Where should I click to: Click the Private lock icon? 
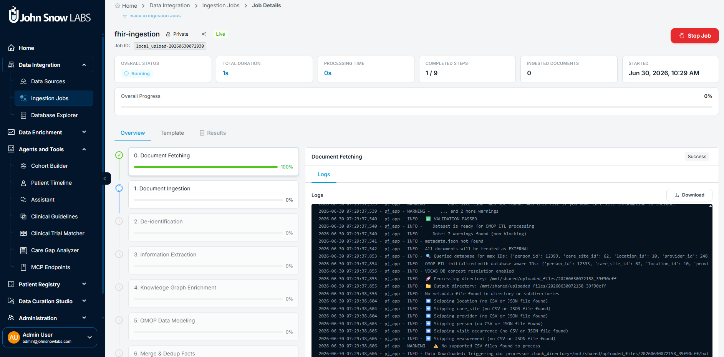click(x=168, y=34)
